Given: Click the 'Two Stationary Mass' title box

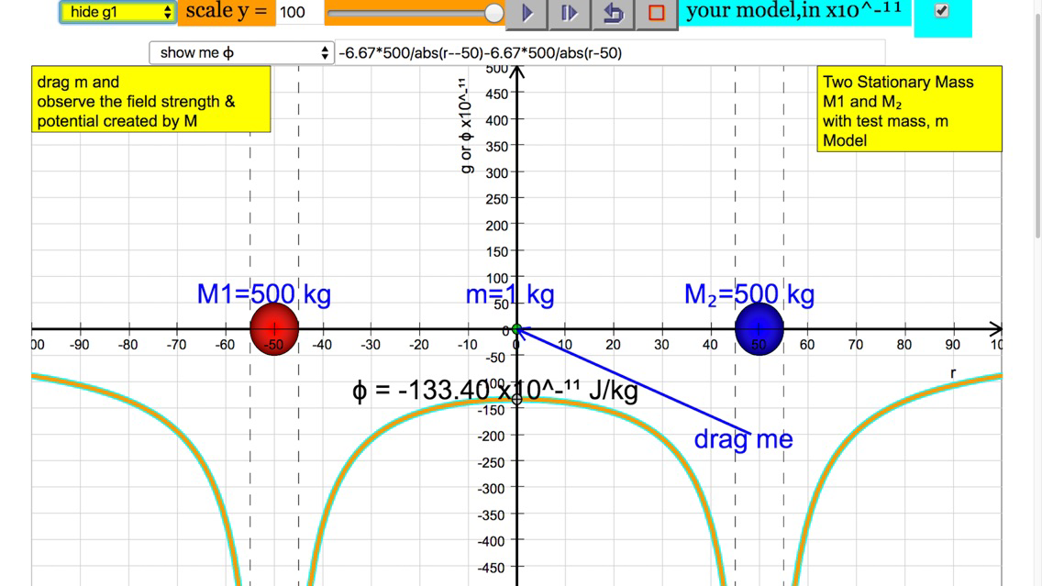Looking at the screenshot, I should (x=909, y=109).
